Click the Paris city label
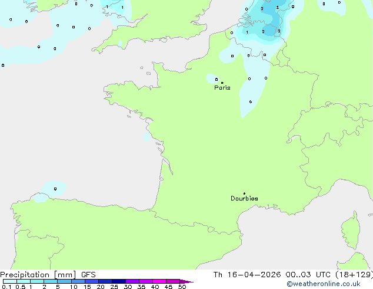The width and height of the screenshot is (373, 289). coord(222,88)
